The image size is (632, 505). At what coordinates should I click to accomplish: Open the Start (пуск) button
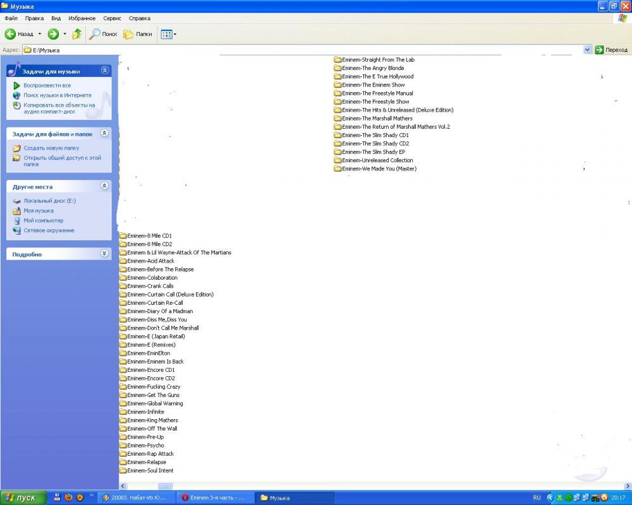click(x=23, y=498)
